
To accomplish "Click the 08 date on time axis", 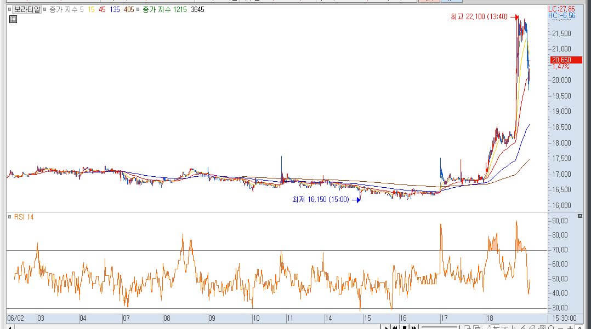I will click(167, 319).
